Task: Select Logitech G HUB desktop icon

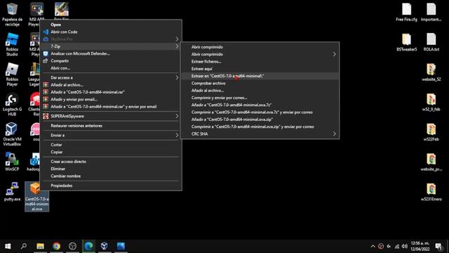Action: [x=12, y=105]
